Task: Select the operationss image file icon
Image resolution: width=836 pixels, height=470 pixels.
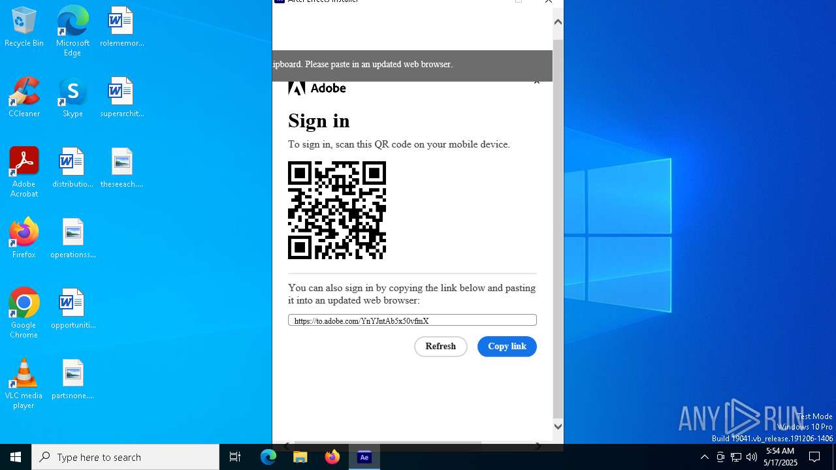Action: [72, 239]
